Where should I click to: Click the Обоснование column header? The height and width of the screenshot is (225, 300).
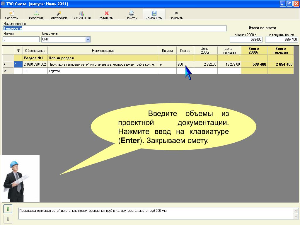[35, 50]
